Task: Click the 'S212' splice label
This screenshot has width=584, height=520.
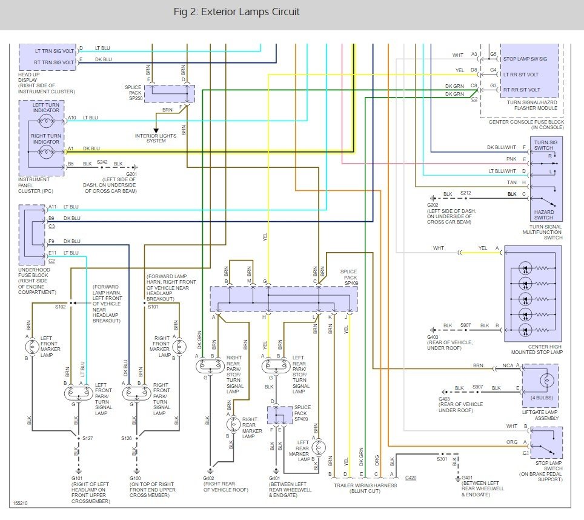Action: click(465, 193)
